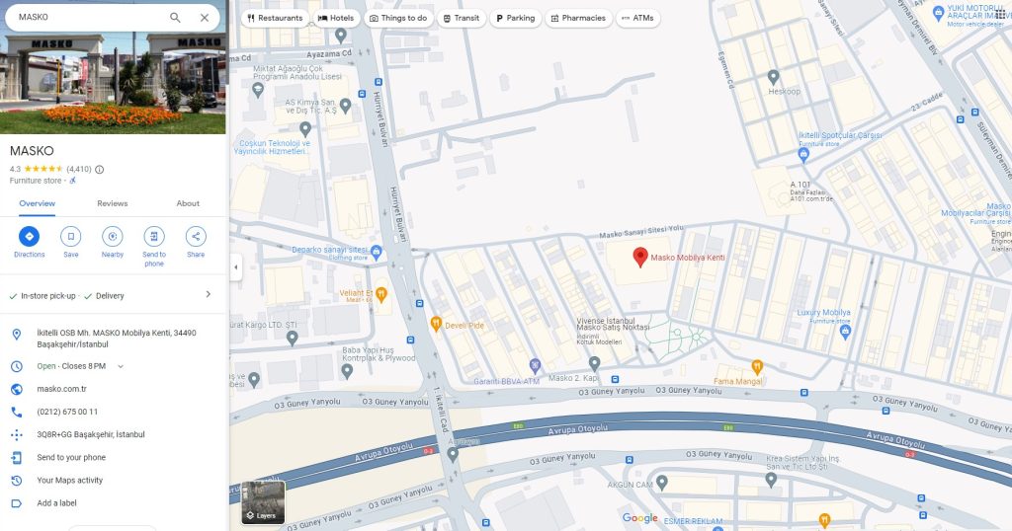Click the Baba Yapı Huş Kontrplak marker
Viewport: 1012px width, 531px height.
[x=347, y=370]
